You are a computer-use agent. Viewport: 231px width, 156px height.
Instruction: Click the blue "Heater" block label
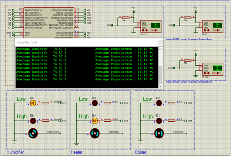pyautogui.click(x=77, y=152)
